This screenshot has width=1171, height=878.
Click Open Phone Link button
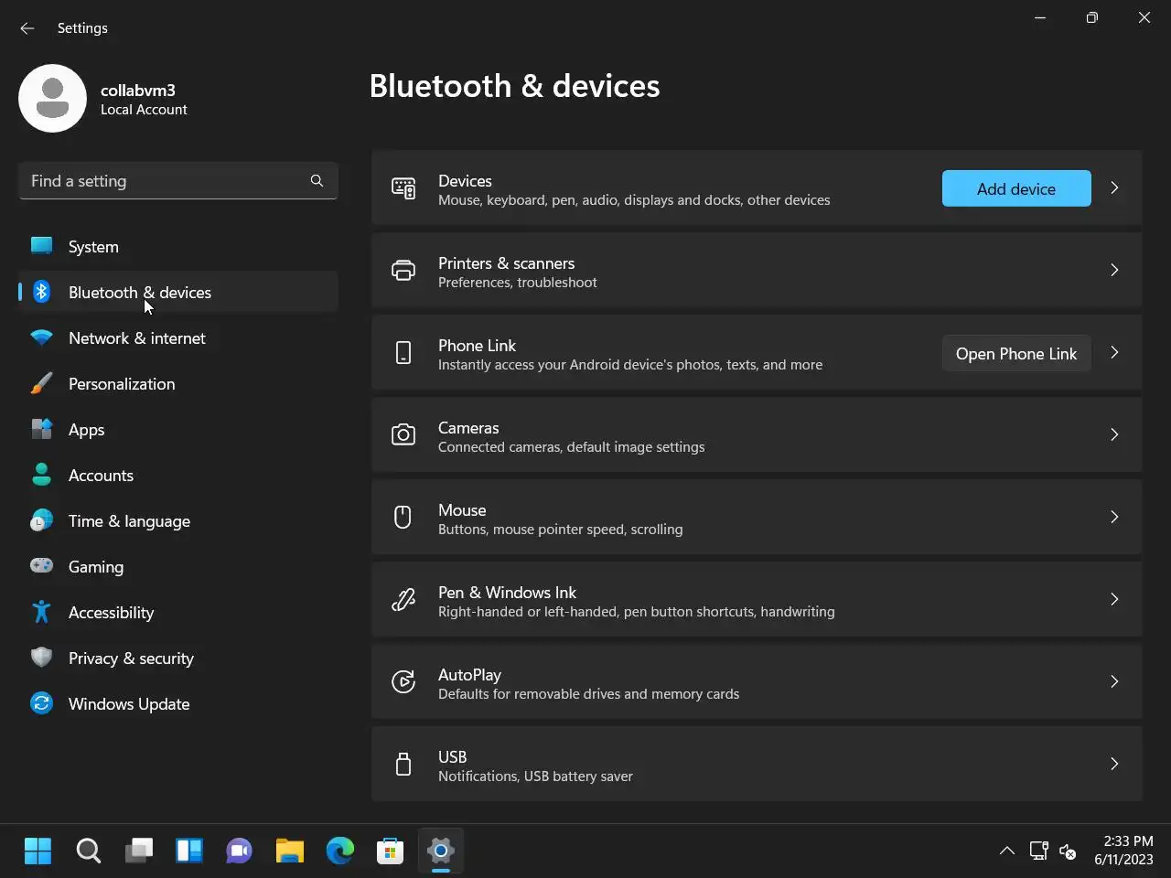coord(1016,353)
